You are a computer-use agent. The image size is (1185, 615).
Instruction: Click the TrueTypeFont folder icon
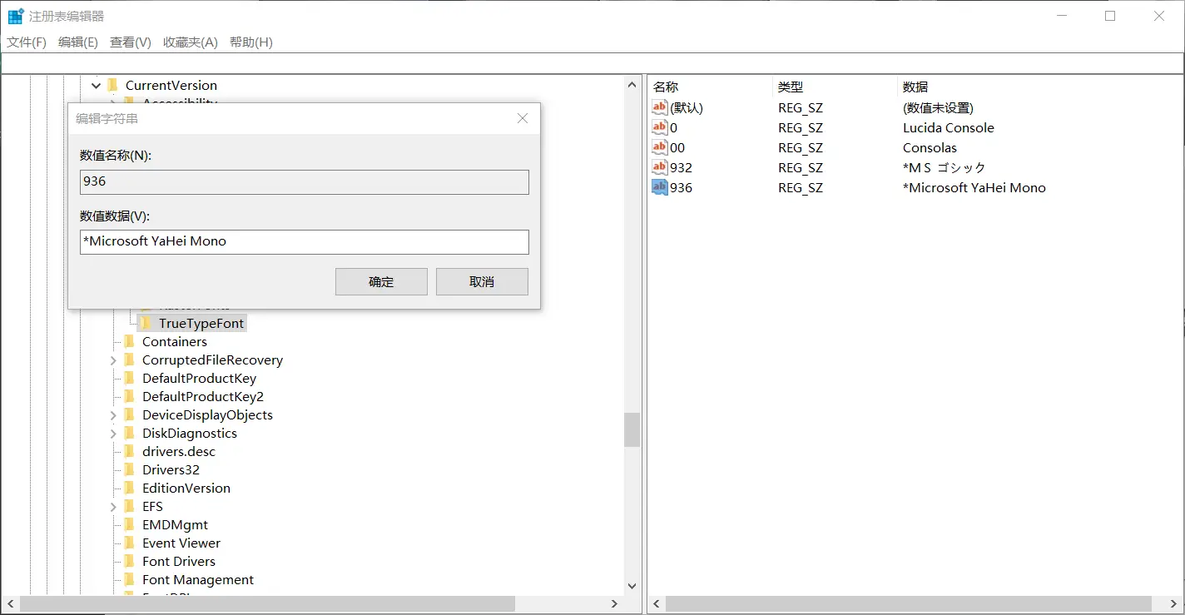pos(146,323)
